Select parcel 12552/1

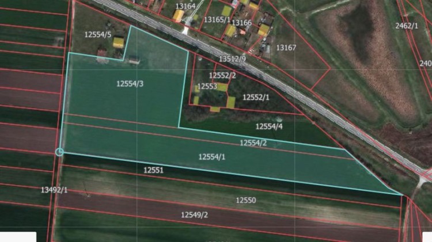pos(256,97)
